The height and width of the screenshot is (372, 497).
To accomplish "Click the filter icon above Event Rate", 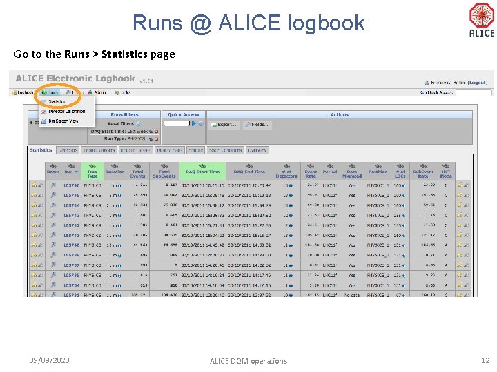I will coord(311,166).
